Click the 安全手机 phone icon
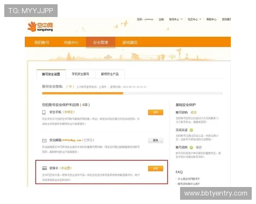Screen dimensions: 256x204 coord(44,112)
